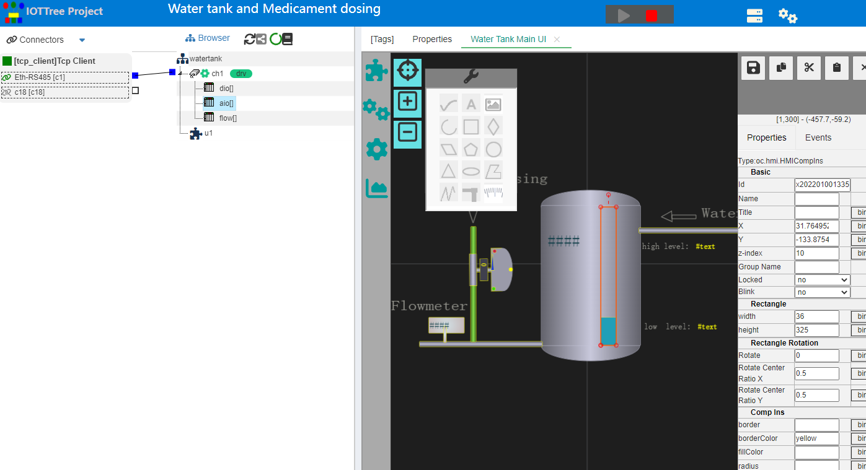Viewport: 866px width, 470px height.
Task: Collapse the ch1 tree node
Action: [180, 74]
